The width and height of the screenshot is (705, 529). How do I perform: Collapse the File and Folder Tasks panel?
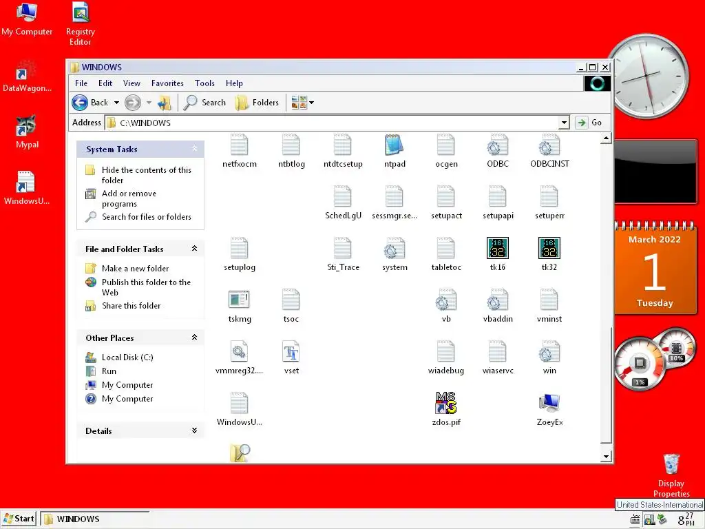195,248
